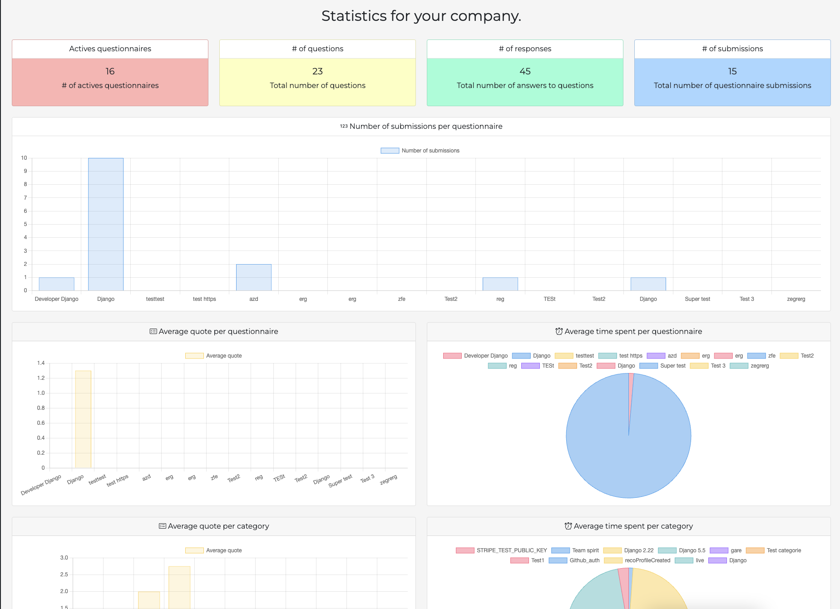Click the zegrerg legend swatch in pie legend
Viewport: 840px width, 609px height.
(x=739, y=366)
